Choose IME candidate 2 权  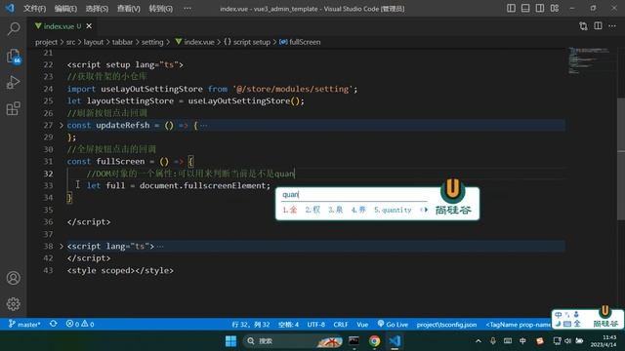coord(312,210)
